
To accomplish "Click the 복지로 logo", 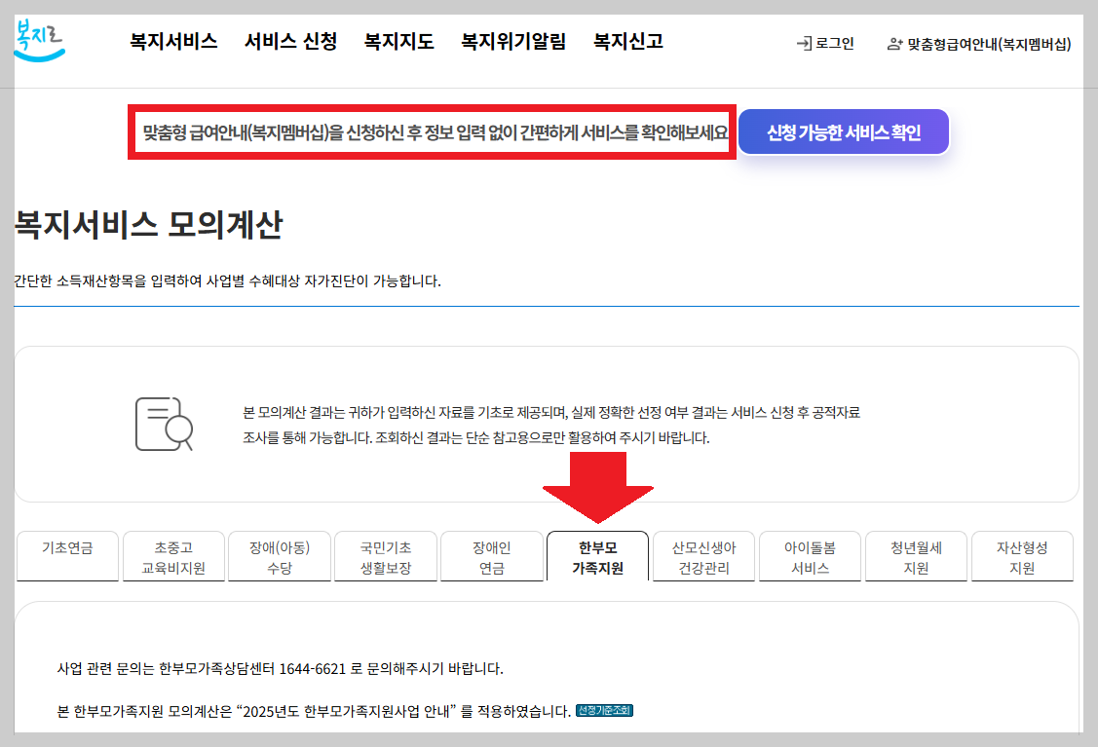I will pos(39,41).
